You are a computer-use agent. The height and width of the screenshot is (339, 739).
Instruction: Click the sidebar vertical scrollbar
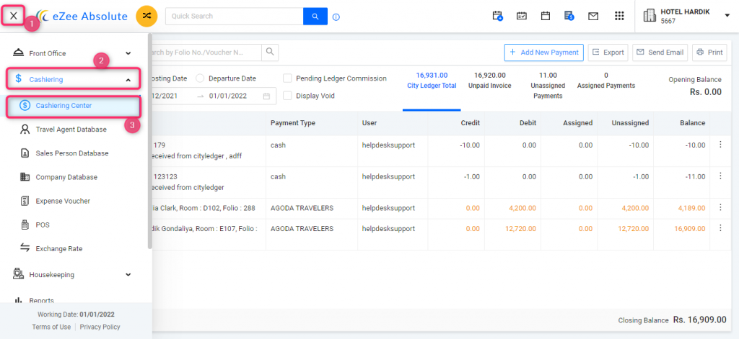150,141
